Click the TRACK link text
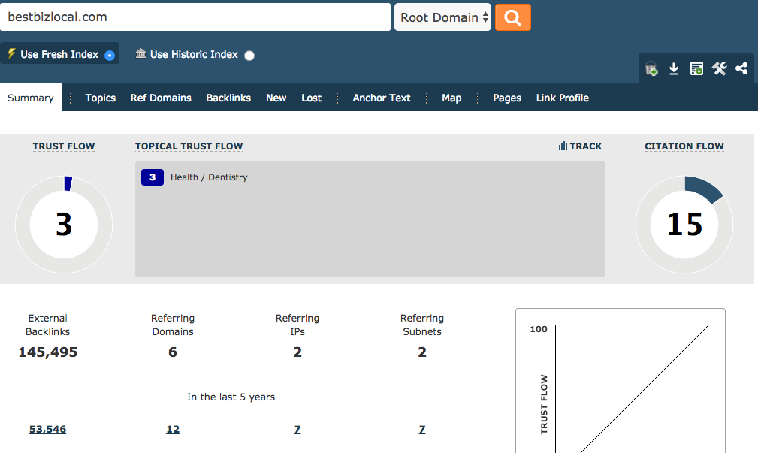The image size is (758, 453). 586,146
